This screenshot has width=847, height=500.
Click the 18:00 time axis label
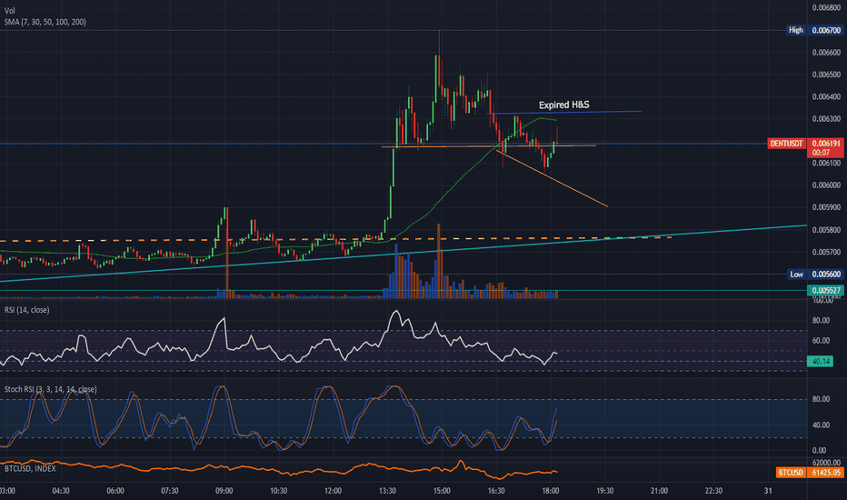tap(551, 491)
